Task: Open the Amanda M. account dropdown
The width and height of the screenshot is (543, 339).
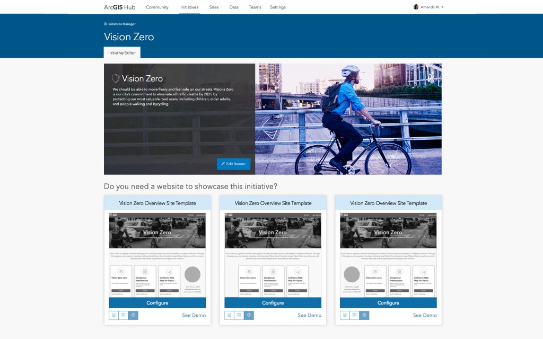Action: [427, 7]
